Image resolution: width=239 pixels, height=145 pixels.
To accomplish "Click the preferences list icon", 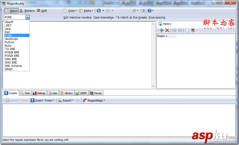I will (x=143, y=11).
